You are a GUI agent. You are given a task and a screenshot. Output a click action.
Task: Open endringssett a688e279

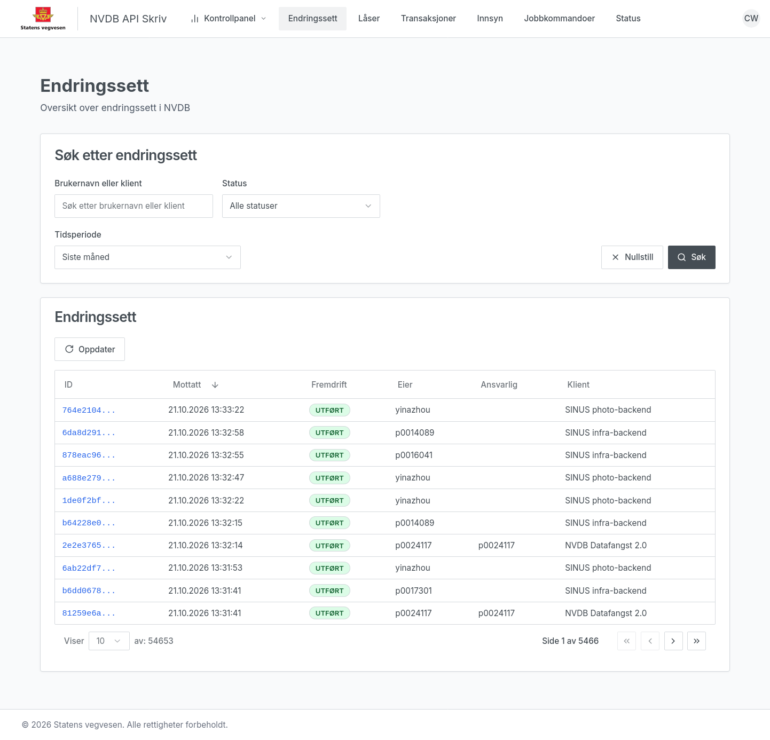pyautogui.click(x=89, y=478)
